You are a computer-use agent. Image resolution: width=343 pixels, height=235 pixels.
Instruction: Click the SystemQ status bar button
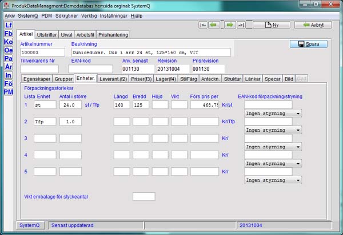click(30, 225)
